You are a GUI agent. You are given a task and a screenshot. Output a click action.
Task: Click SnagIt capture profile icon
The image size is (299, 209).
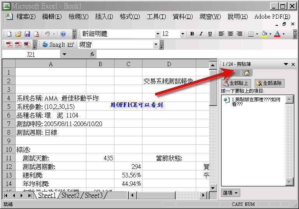pyautogui.click(x=70, y=45)
